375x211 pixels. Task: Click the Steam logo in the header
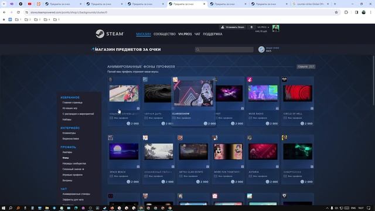click(x=110, y=34)
